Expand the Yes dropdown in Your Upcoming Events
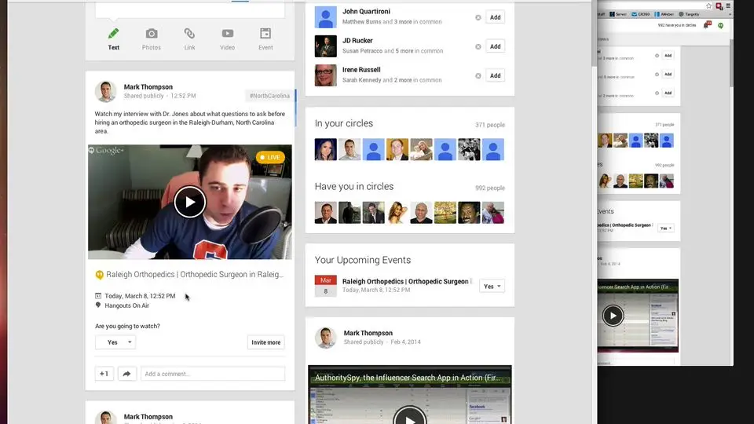The width and height of the screenshot is (754, 424). pyautogui.click(x=492, y=287)
